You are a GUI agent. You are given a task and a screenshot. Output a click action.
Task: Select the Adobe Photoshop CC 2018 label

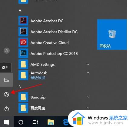(x=54, y=54)
